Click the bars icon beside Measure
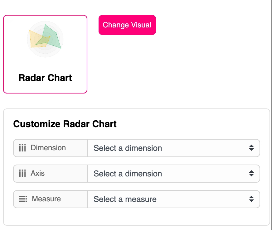 [23, 199]
